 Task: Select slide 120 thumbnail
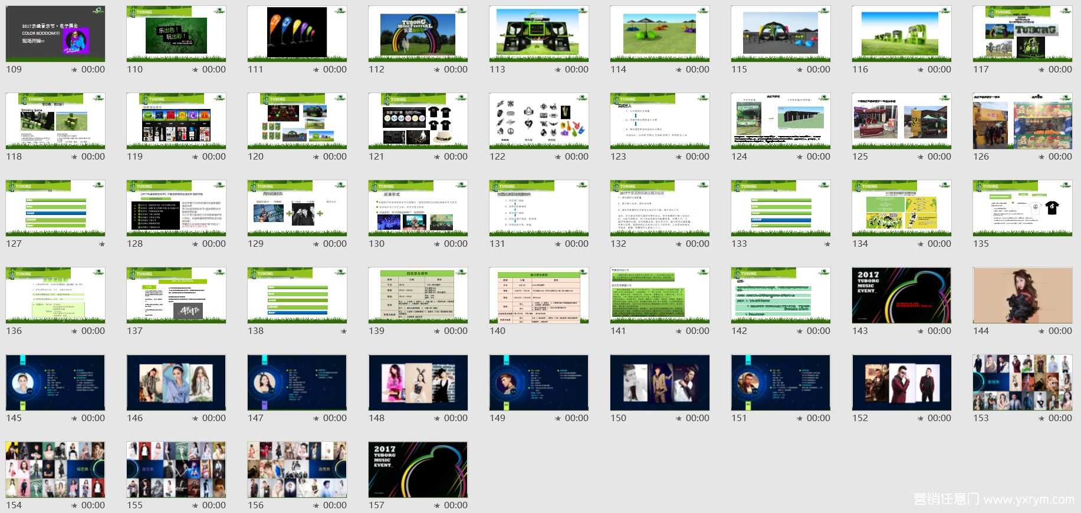(x=297, y=121)
